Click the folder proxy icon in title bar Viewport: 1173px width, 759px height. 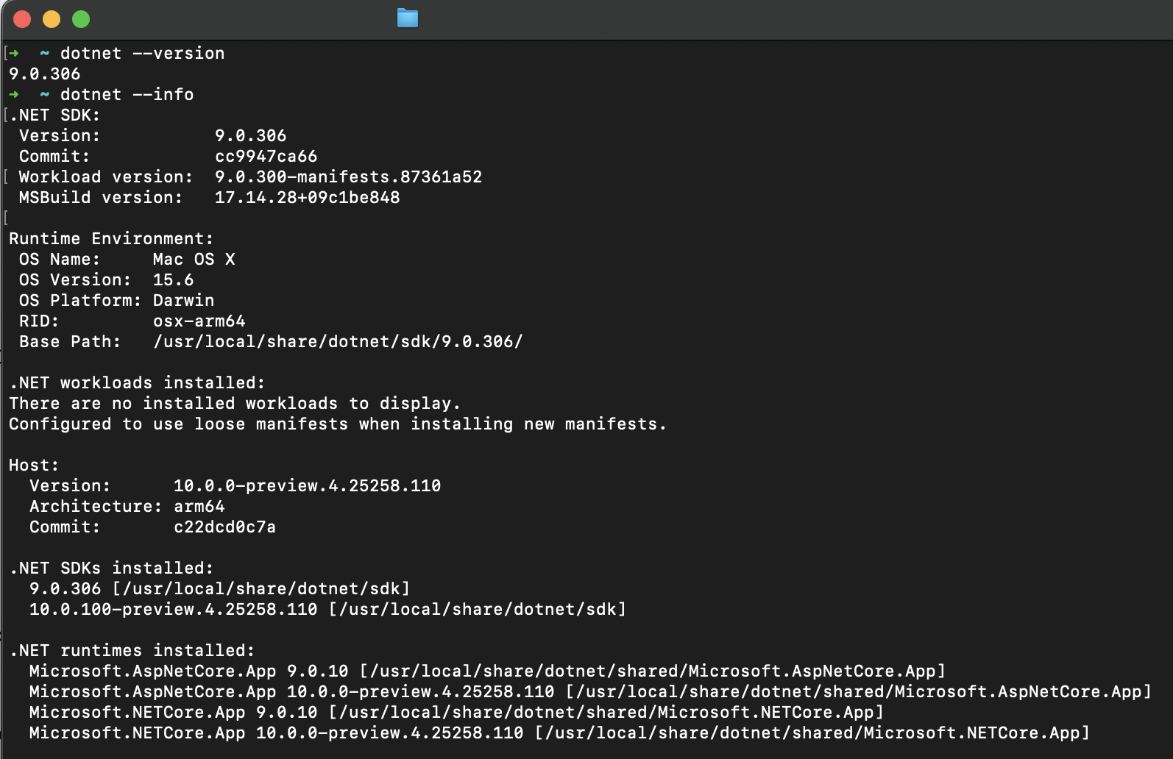pyautogui.click(x=406, y=19)
